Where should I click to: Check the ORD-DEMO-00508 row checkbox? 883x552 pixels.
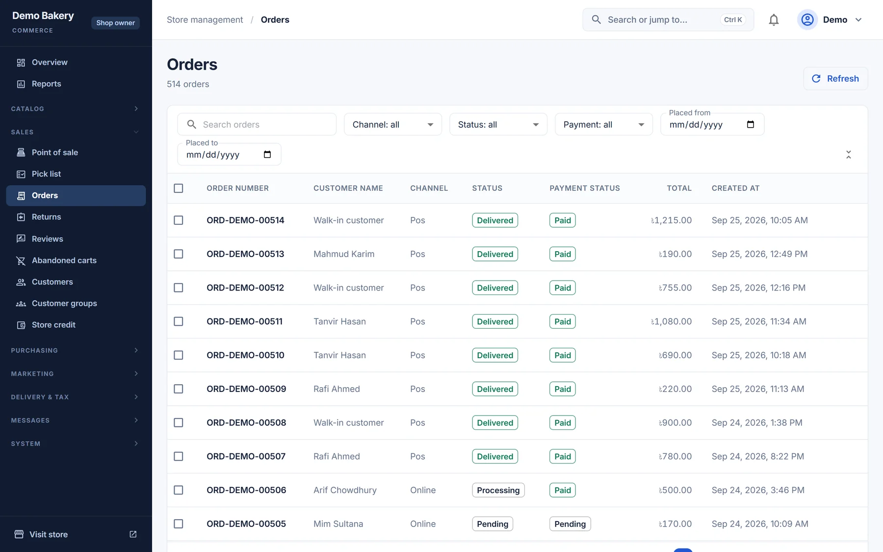[x=179, y=423]
